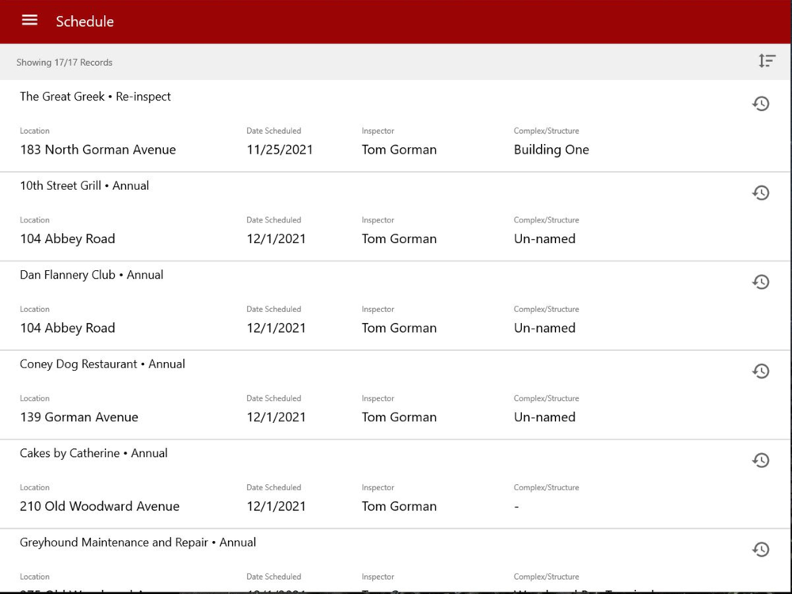Click the 11/25/2021 scheduled date
The height and width of the screenshot is (594, 792).
click(x=280, y=150)
